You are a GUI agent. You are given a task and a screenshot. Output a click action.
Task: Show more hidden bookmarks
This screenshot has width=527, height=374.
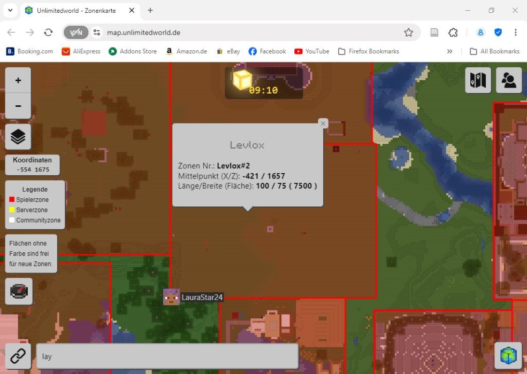[450, 51]
